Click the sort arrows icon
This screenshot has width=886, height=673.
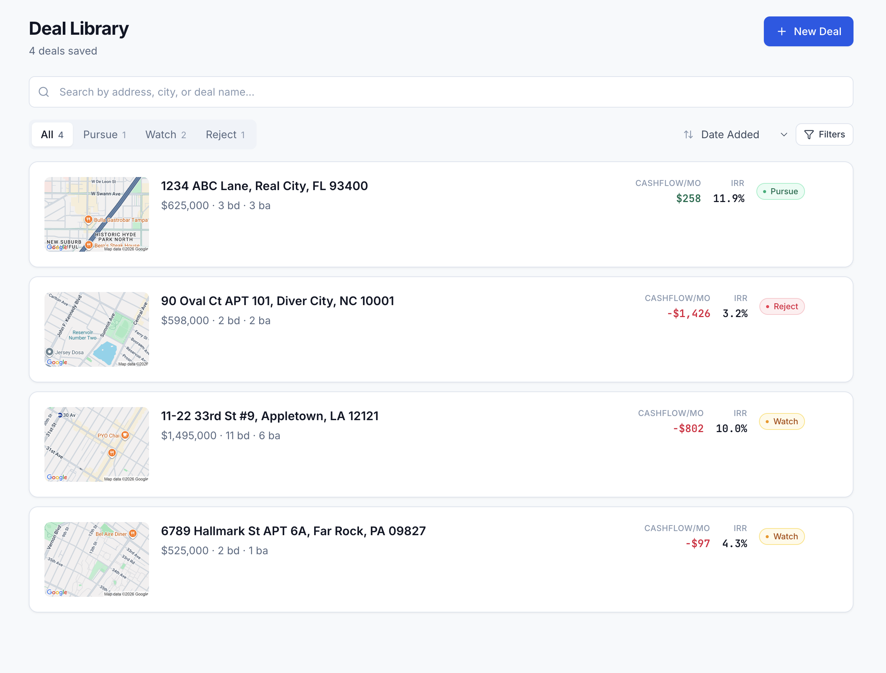point(688,134)
